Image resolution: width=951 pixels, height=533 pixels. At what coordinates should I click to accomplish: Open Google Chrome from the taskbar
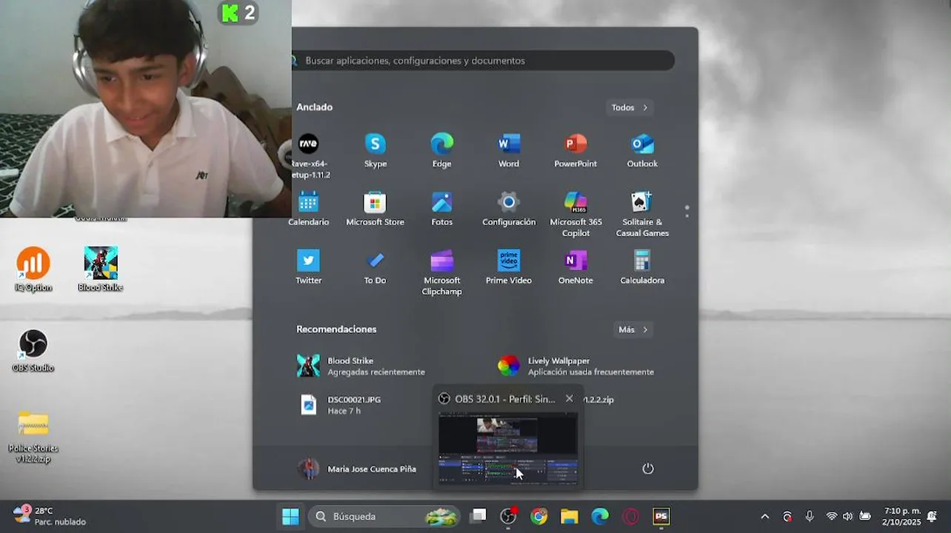[x=538, y=516]
